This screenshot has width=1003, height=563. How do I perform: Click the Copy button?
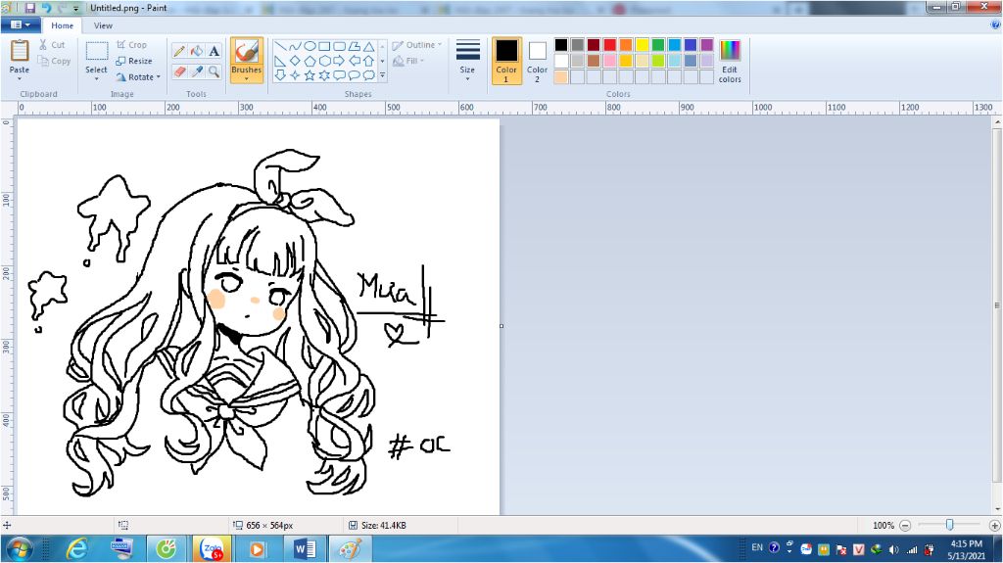pyautogui.click(x=54, y=61)
